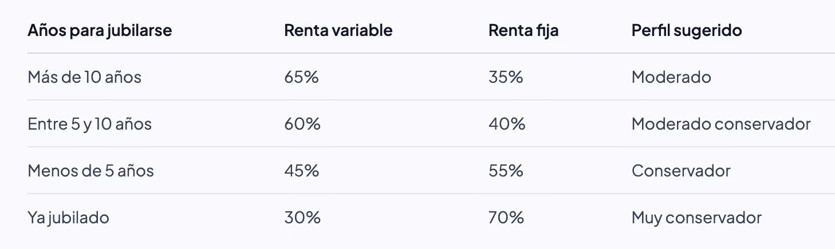Click the 35% renta fija value

[x=506, y=77]
